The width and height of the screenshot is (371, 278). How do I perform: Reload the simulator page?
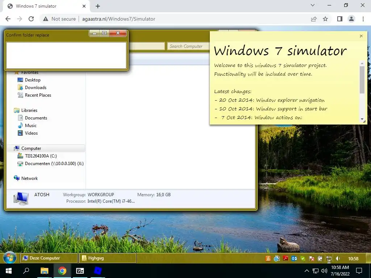(31, 19)
